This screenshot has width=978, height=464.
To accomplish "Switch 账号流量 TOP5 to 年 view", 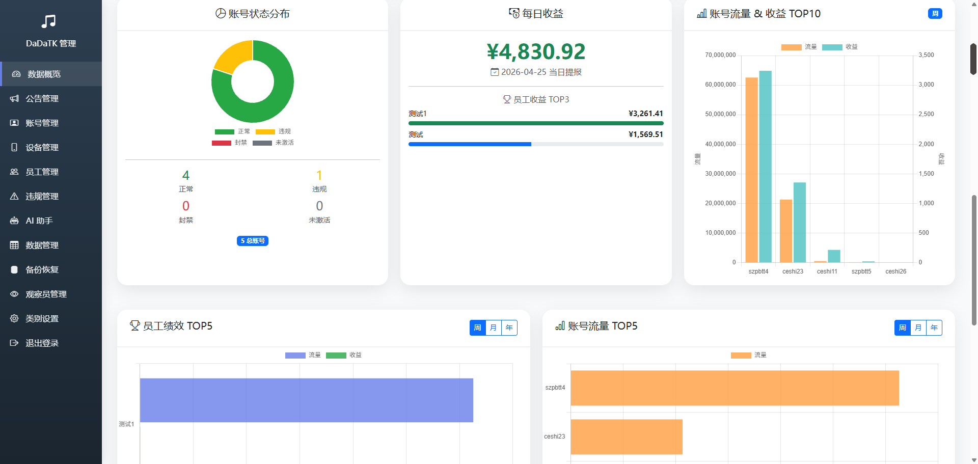I will point(934,327).
